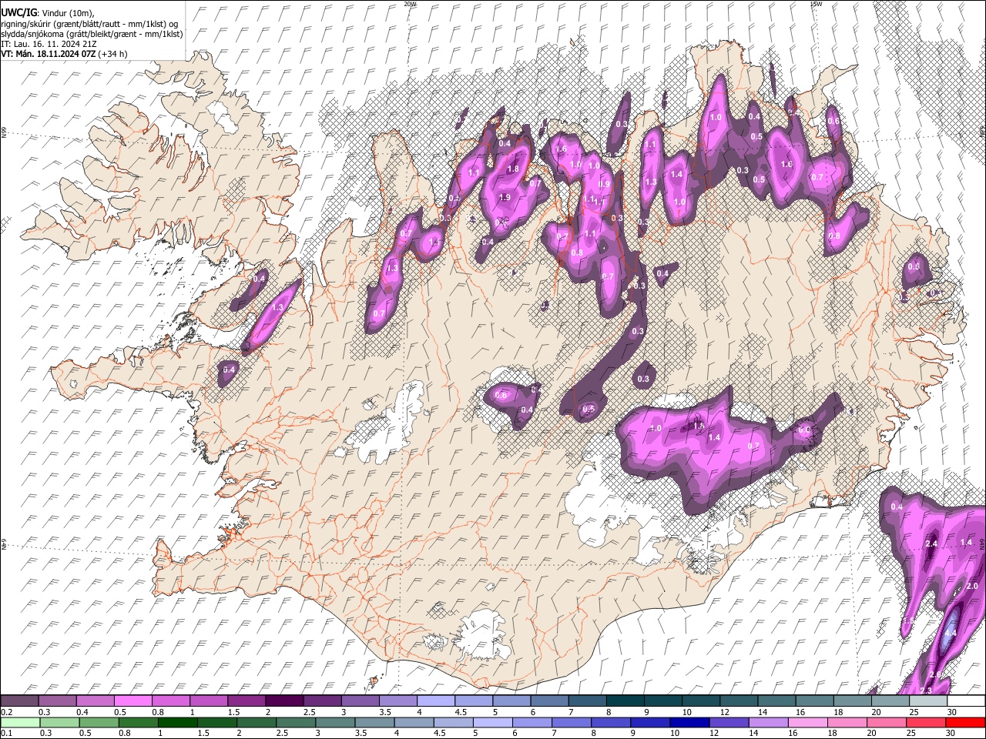
Task: Select upper snow scale swatch labeled 9
Action: [x=663, y=701]
